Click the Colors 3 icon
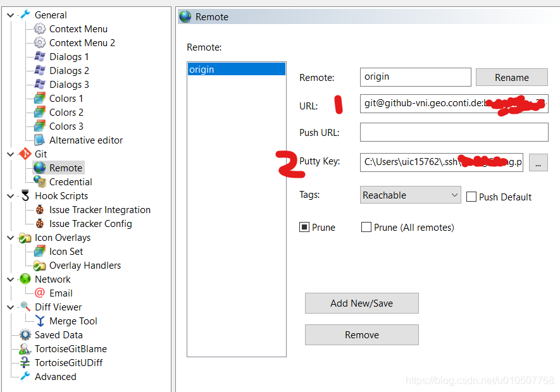560x392 pixels. point(40,126)
